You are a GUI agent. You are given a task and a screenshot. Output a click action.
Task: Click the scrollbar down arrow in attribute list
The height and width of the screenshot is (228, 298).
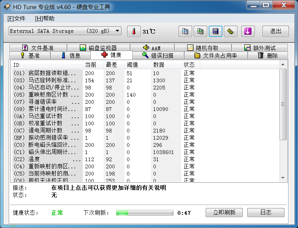pyautogui.click(x=283, y=178)
